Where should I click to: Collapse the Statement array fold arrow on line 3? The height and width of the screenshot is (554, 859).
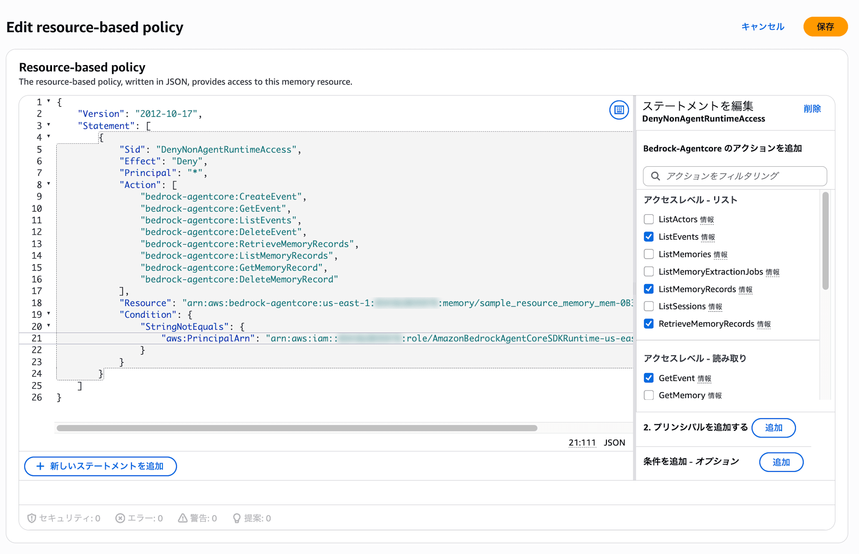(x=49, y=125)
